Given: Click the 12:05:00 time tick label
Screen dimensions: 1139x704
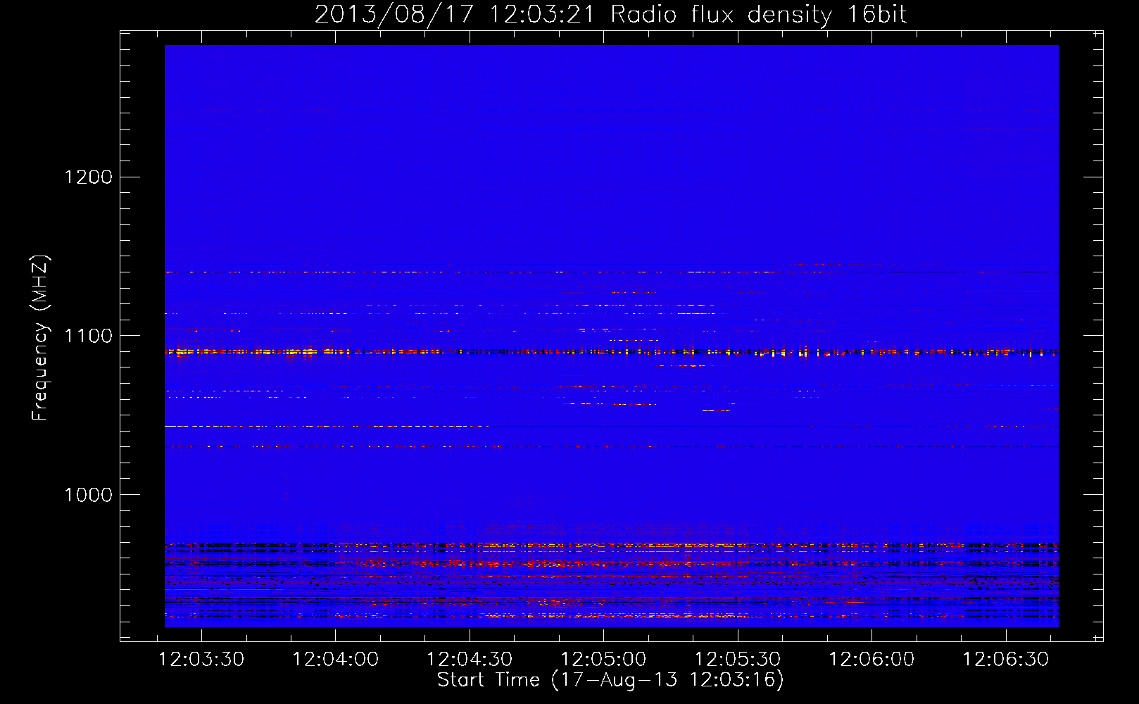Looking at the screenshot, I should pyautogui.click(x=603, y=660).
